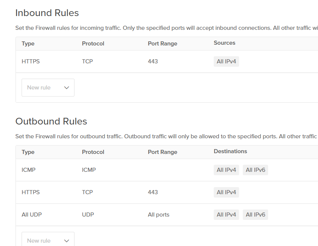This screenshot has width=318, height=246.
Task: Click the All ports value in UDP row
Action: [x=159, y=215]
